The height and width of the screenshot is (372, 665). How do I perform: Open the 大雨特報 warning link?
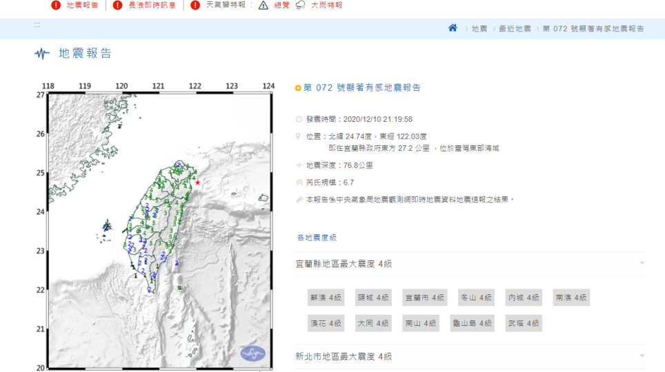[326, 6]
